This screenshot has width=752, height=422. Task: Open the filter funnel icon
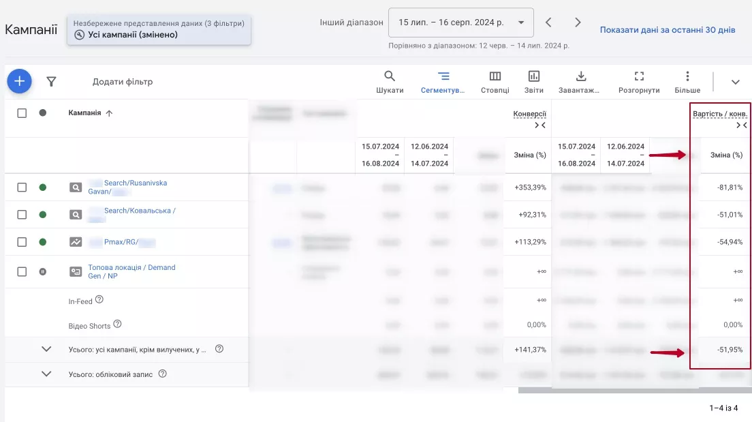[x=51, y=82]
